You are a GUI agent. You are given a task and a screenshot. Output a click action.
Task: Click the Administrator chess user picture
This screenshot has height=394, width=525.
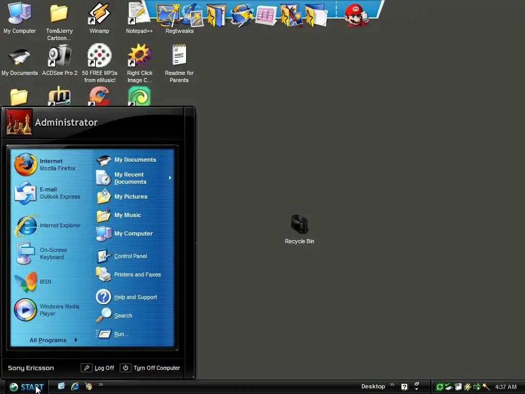point(19,122)
